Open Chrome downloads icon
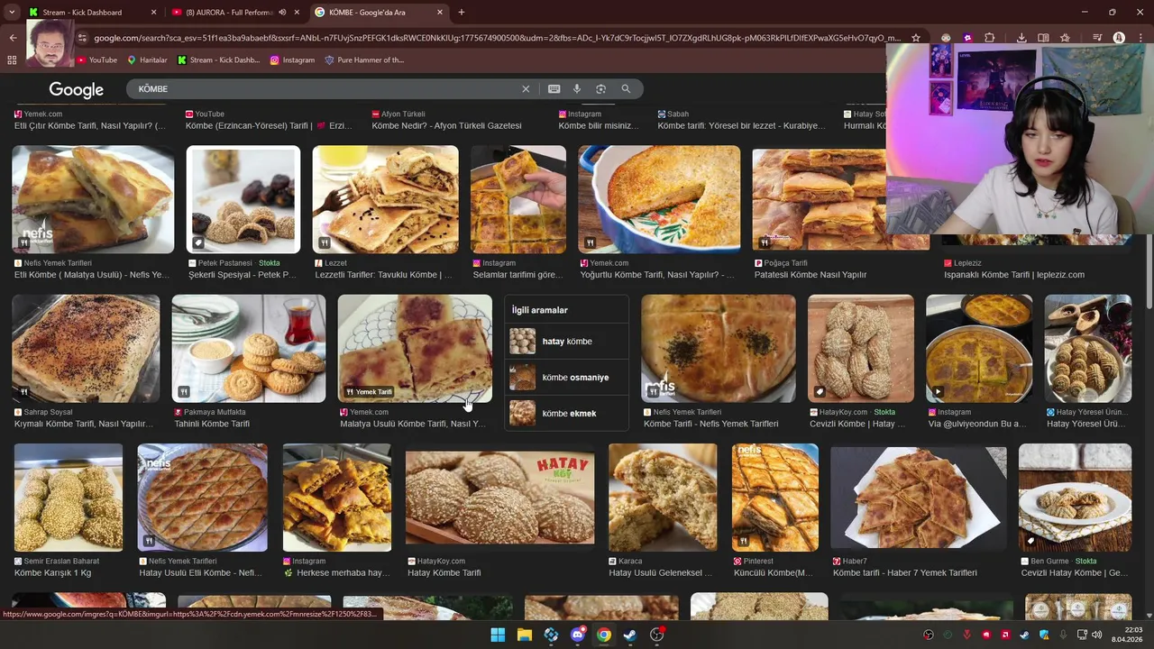This screenshot has height=649, width=1154. [x=1021, y=38]
